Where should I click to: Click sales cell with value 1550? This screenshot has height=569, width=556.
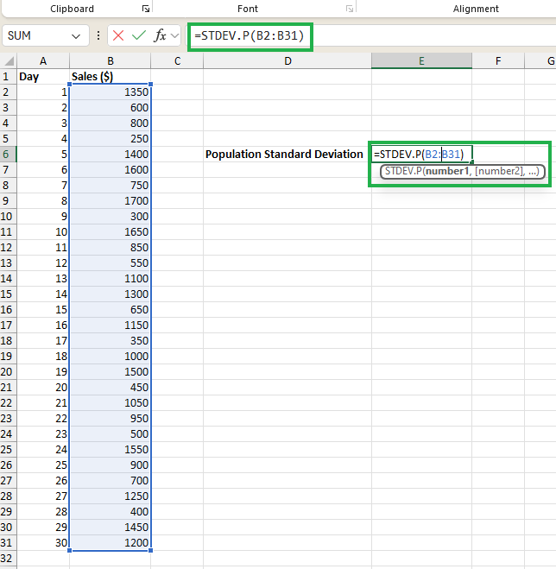pyautogui.click(x=111, y=449)
